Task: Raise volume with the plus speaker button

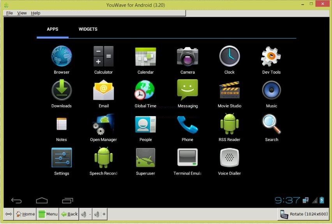Action: tap(100, 214)
